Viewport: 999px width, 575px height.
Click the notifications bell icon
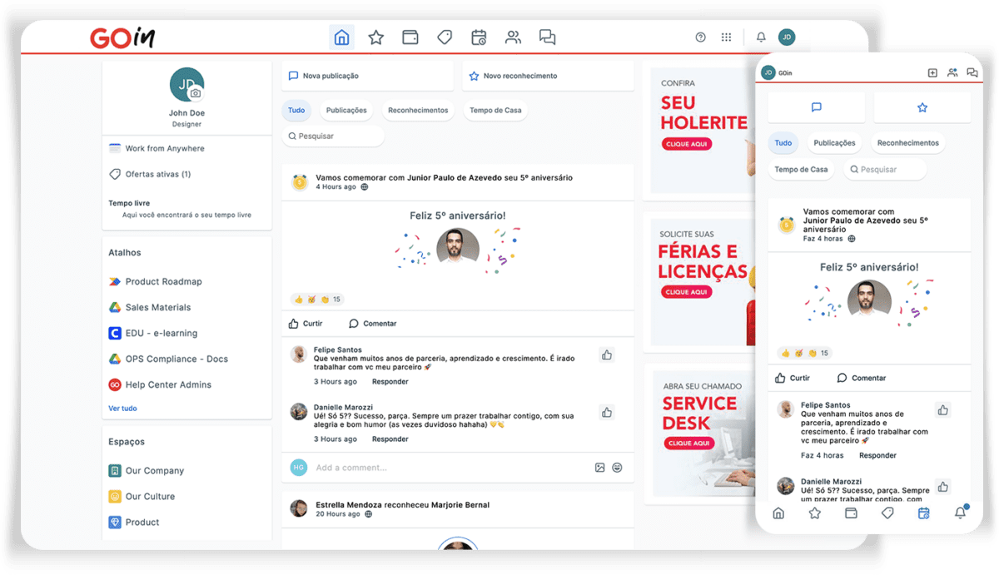tap(760, 37)
